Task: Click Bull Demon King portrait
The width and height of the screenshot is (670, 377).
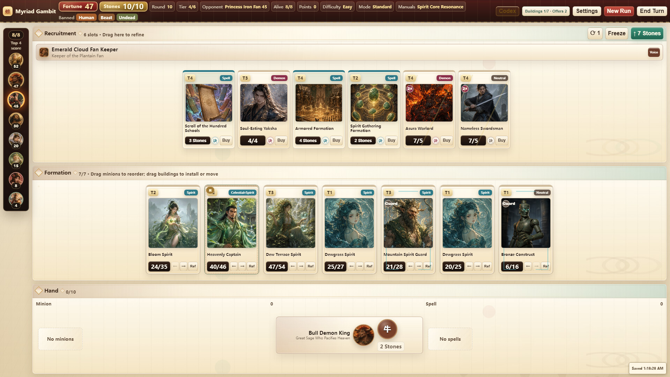Action: [363, 335]
